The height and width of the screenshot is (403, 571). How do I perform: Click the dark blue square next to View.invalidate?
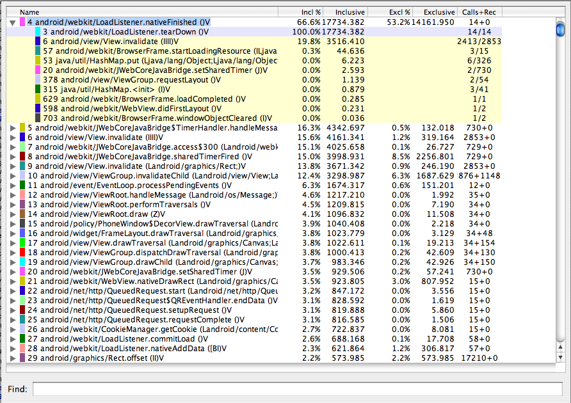click(36, 40)
